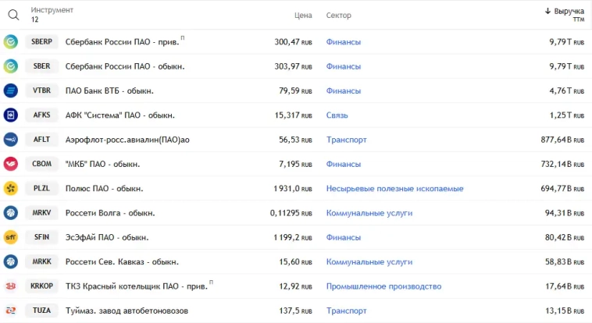Open Транспорт sector link in TUZA row
Screen dimensions: 592x323
coord(347,311)
